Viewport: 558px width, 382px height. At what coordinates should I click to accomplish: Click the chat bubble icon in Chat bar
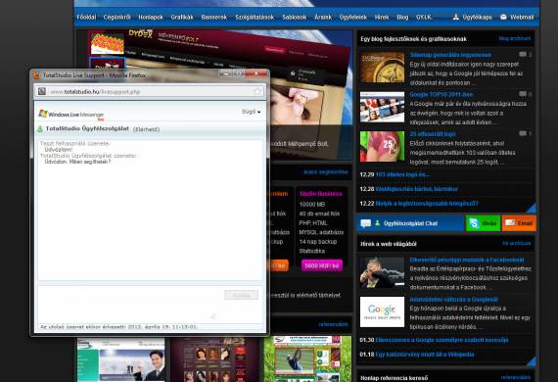[x=365, y=223]
